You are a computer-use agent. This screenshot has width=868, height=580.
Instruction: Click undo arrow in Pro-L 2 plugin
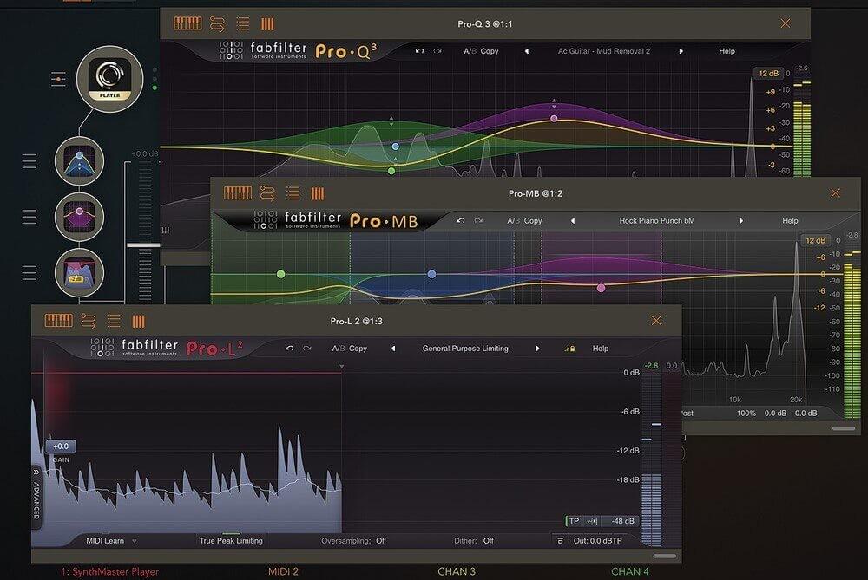(289, 349)
